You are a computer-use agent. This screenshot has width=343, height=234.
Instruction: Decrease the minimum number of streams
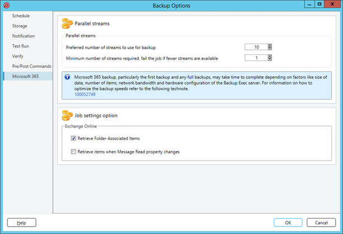(270, 59)
